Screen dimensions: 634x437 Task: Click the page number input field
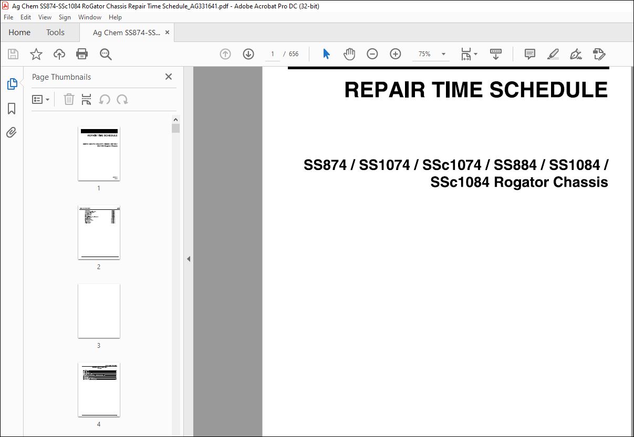272,54
